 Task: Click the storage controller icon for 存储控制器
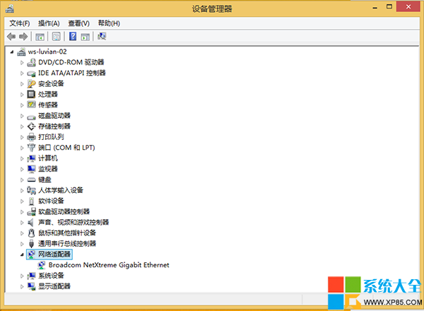[31, 127]
